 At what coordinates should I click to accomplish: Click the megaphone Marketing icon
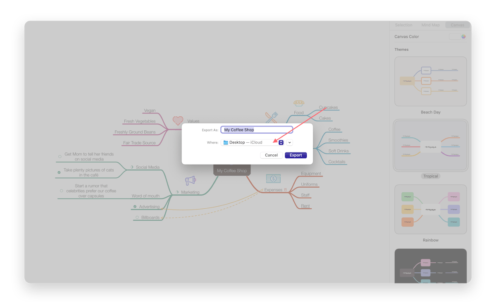[191, 180]
